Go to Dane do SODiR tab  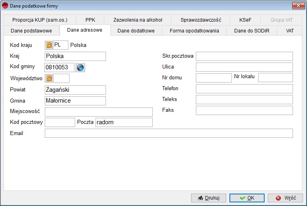coord(251,31)
